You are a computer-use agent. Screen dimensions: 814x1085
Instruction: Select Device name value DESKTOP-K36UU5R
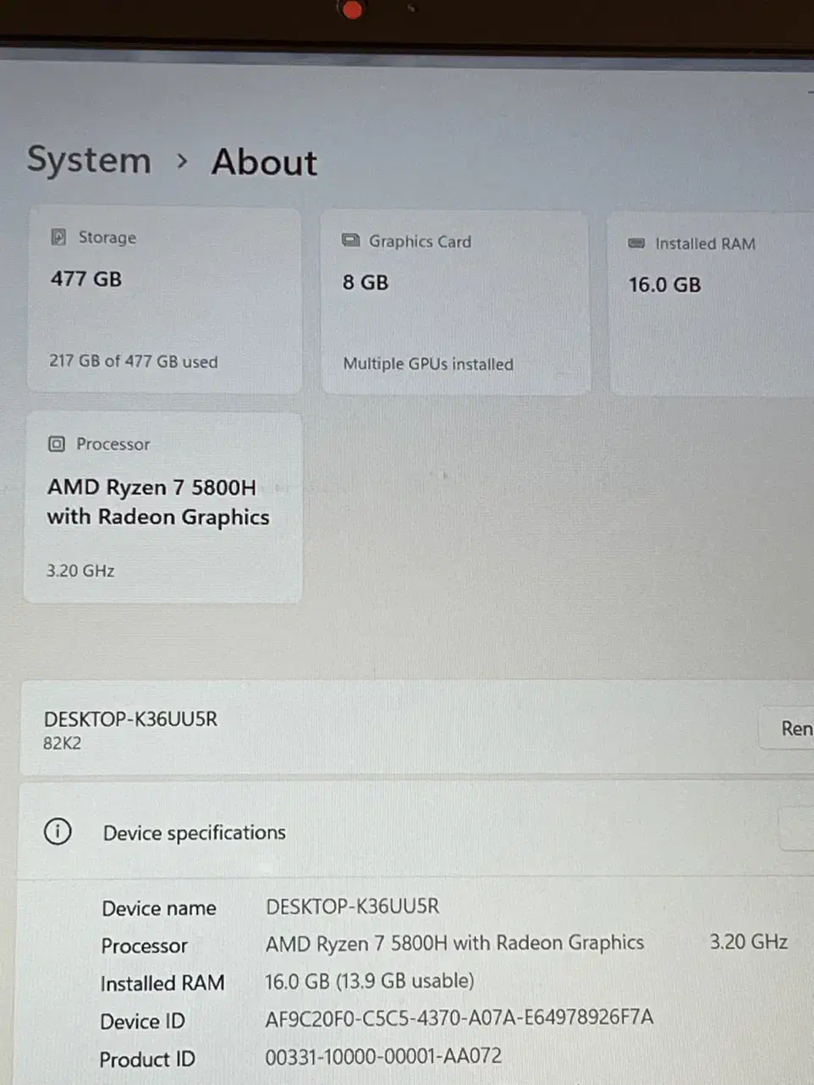tap(352, 906)
